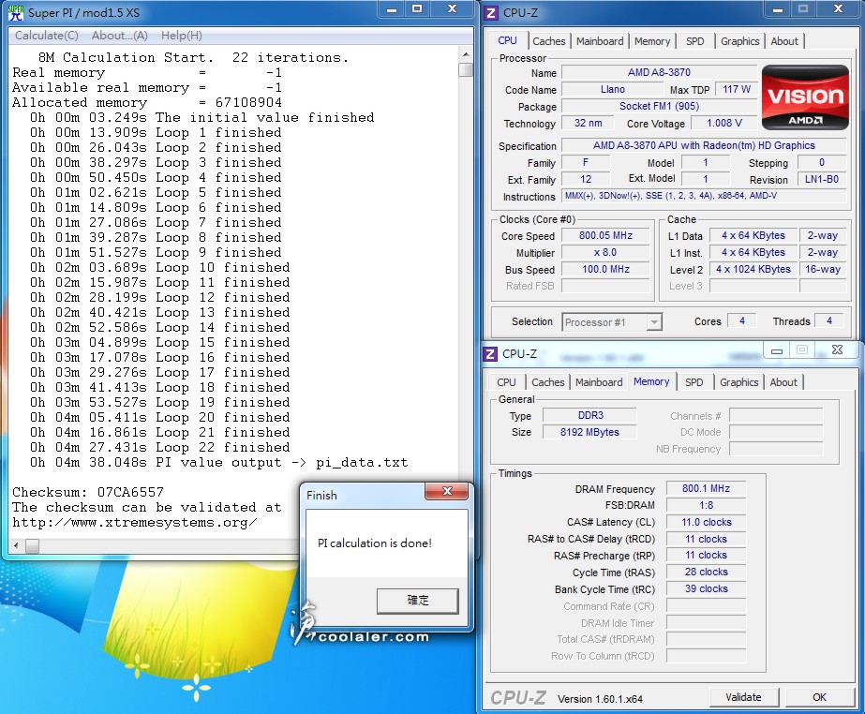The width and height of the screenshot is (865, 714).
Task: Click the 39 clocks Bank Cycle Time value
Action: pos(706,588)
